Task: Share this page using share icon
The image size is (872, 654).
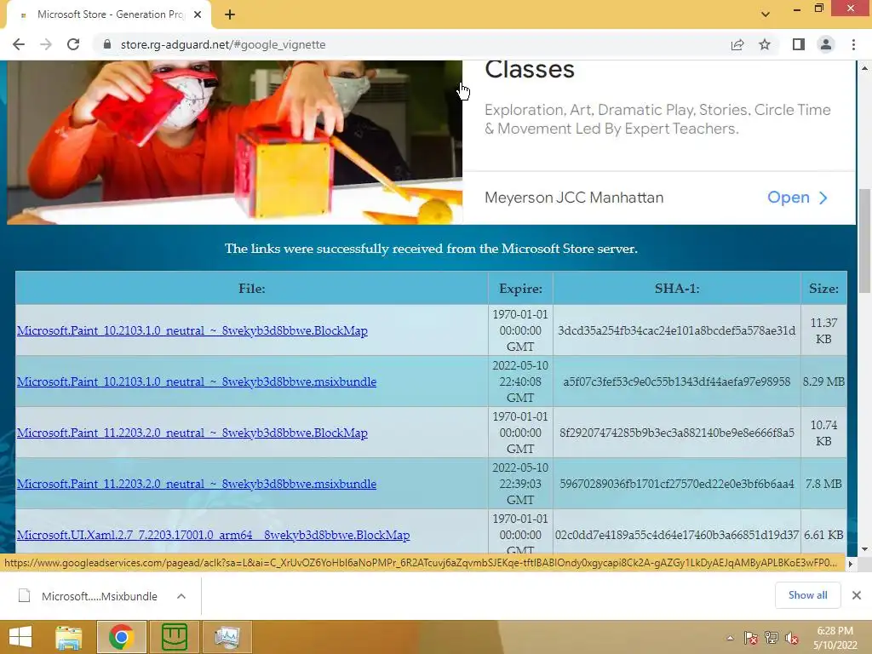Action: click(737, 44)
